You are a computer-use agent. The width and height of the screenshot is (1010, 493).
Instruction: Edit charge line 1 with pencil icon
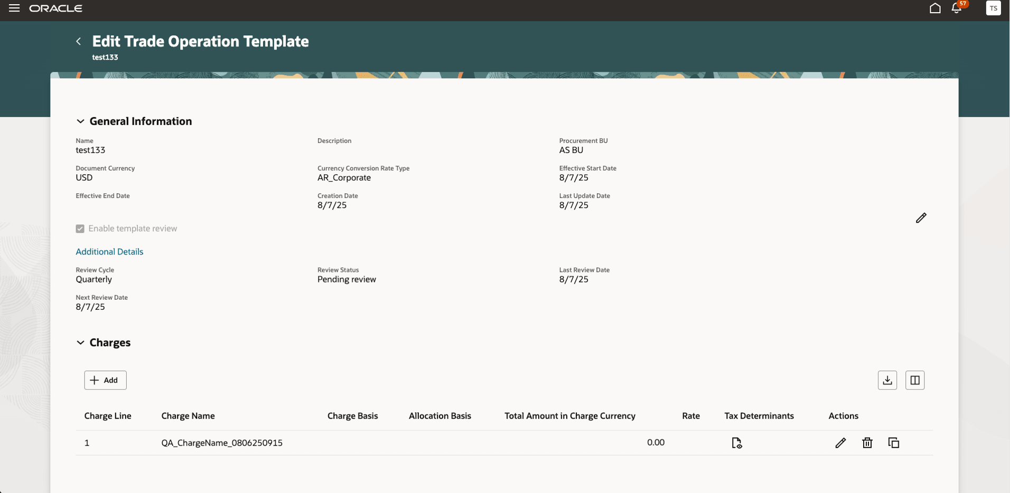click(840, 443)
